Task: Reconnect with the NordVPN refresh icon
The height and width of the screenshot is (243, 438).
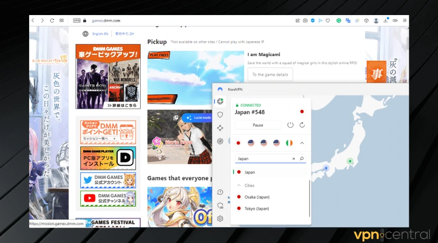Action: pyautogui.click(x=302, y=125)
